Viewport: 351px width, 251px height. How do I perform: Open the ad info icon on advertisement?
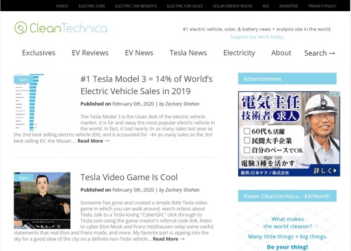tap(332, 94)
